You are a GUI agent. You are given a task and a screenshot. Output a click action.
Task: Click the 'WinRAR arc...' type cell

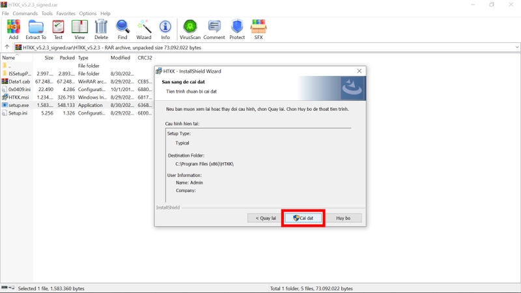coord(92,81)
